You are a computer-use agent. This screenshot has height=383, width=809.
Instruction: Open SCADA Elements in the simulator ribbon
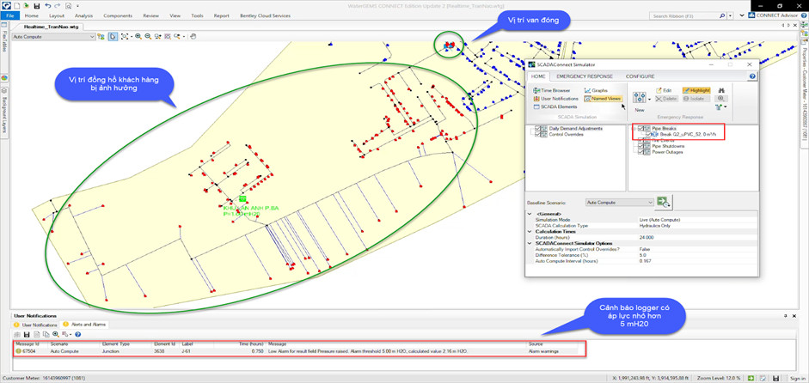[555, 106]
